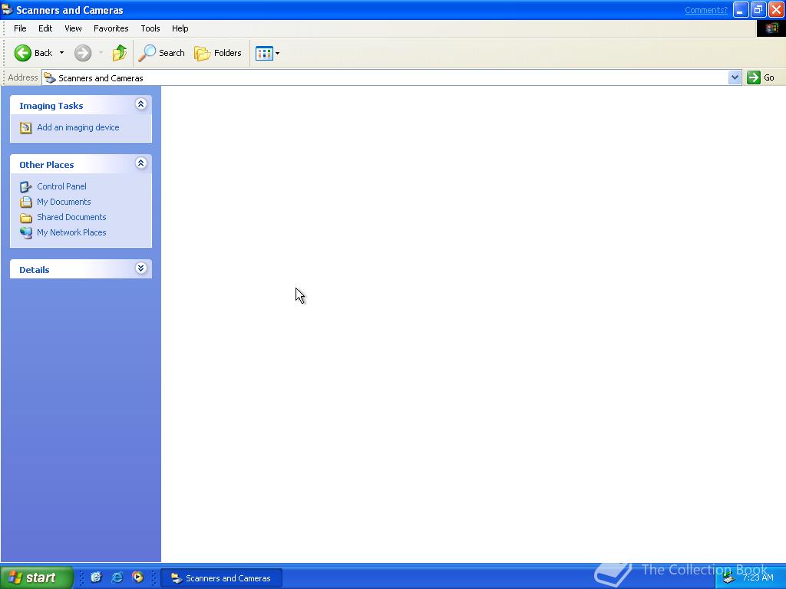Click the Shared Documents folder icon
The height and width of the screenshot is (589, 786).
pyautogui.click(x=25, y=218)
